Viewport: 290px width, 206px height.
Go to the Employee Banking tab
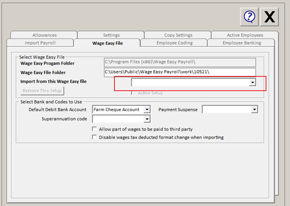(241, 43)
